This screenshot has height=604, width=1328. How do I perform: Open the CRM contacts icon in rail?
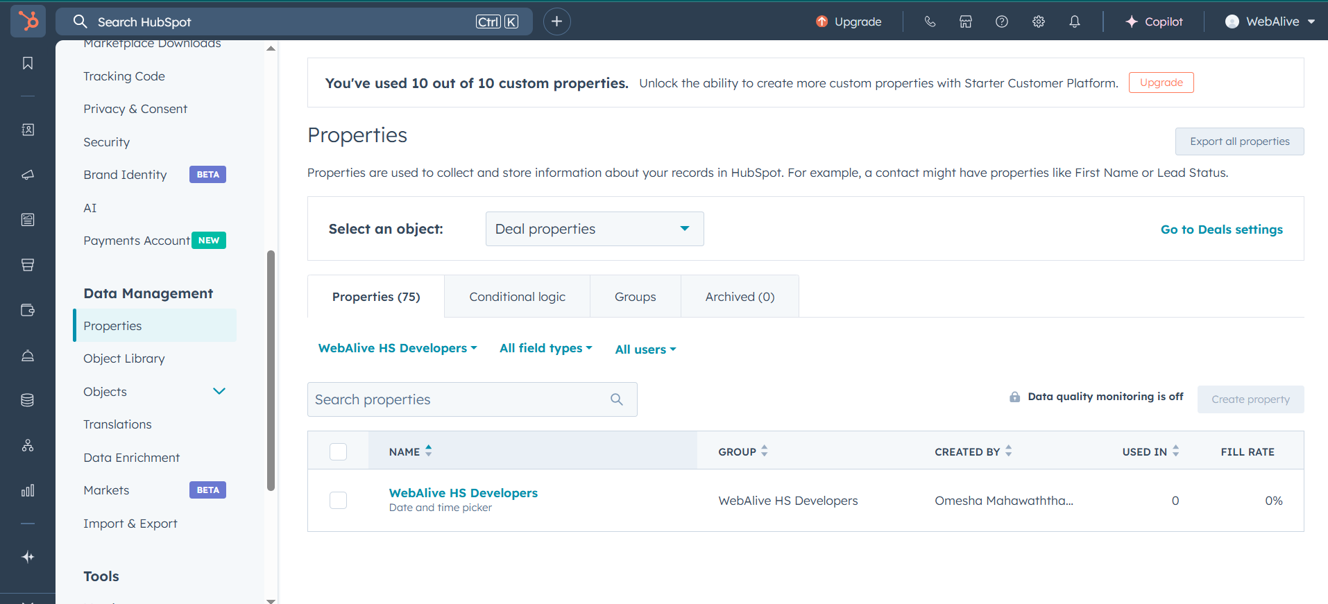(x=28, y=130)
